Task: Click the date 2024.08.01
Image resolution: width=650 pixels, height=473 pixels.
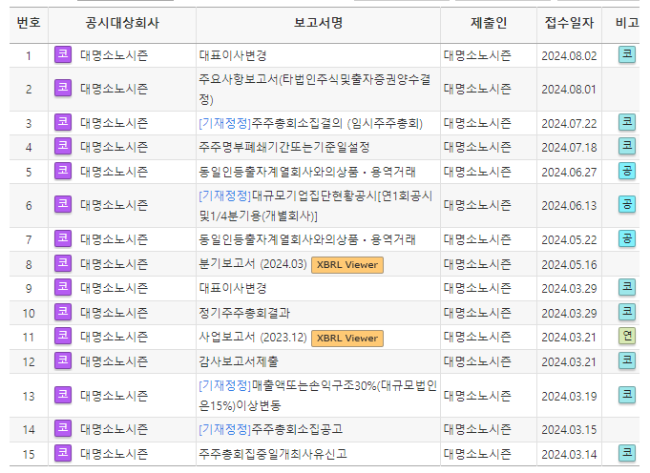Action: (x=569, y=90)
